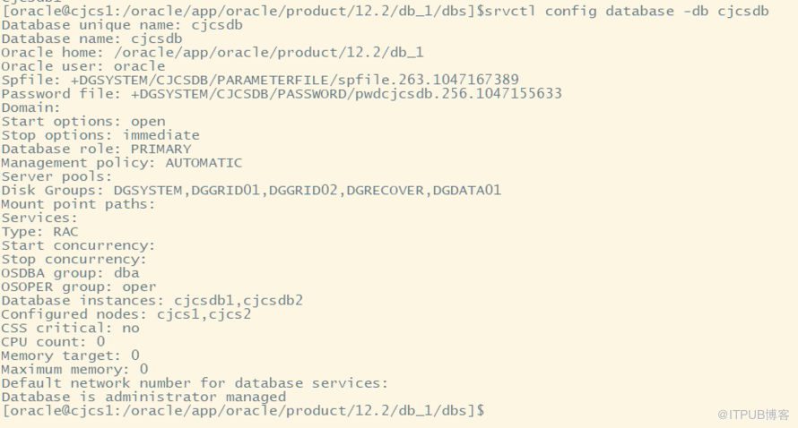Click the Spfile path +DGSYSTEM value
798x428 pixels.
point(295,80)
